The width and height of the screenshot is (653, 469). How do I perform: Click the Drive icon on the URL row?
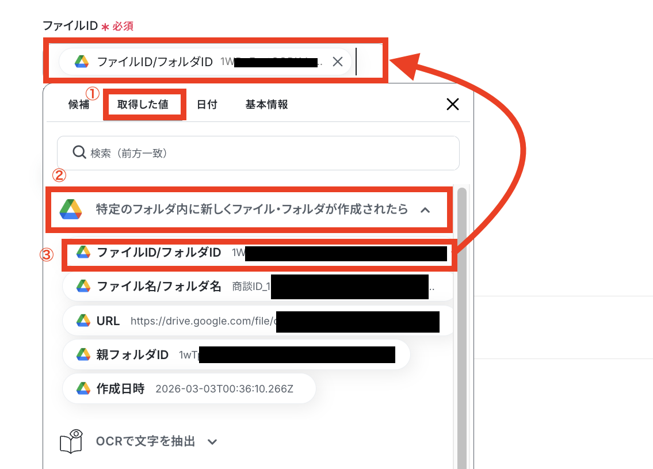coord(83,321)
